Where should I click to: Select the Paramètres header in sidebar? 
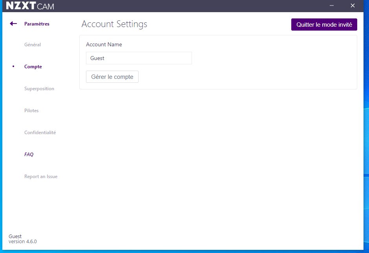click(x=37, y=24)
